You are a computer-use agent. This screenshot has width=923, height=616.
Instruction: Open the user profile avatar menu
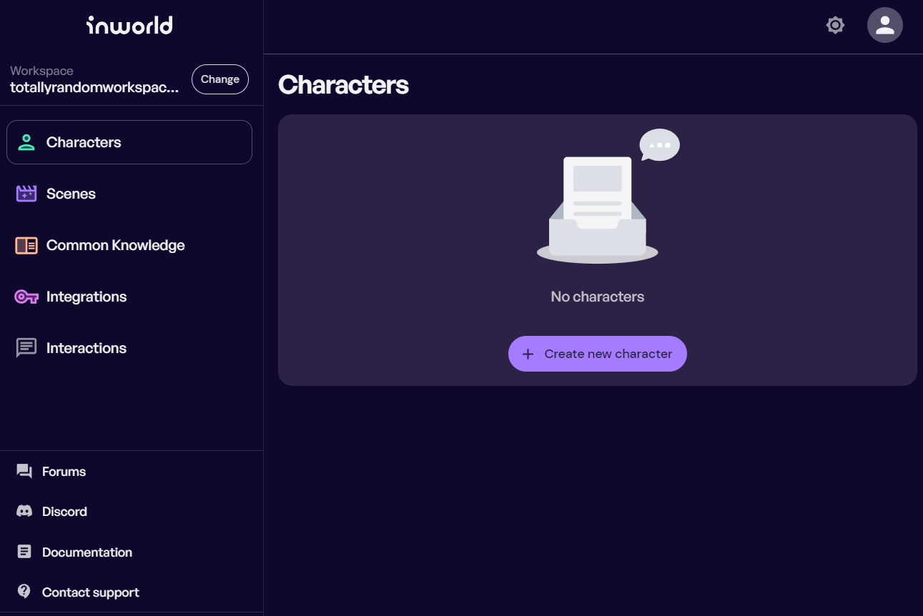[884, 26]
